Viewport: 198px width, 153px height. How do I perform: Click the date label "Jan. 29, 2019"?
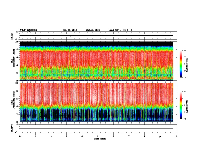[70, 30]
